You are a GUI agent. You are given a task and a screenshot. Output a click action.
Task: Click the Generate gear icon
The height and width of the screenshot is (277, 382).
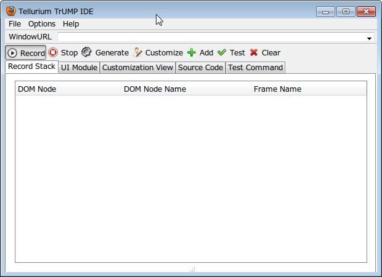(x=86, y=52)
